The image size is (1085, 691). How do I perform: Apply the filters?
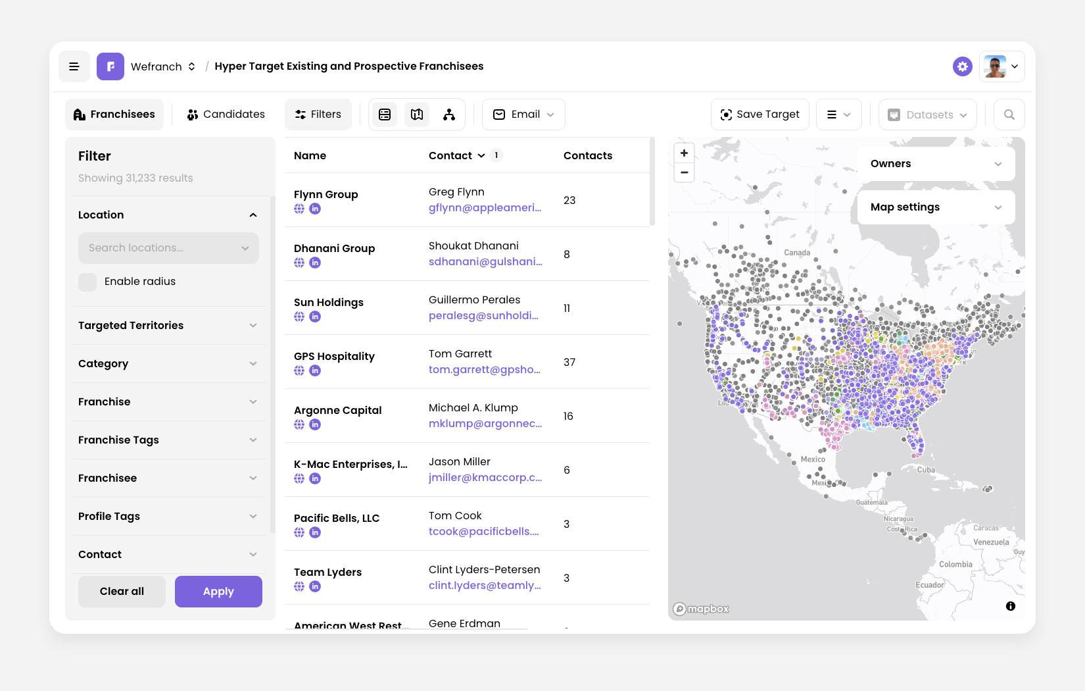(x=218, y=592)
